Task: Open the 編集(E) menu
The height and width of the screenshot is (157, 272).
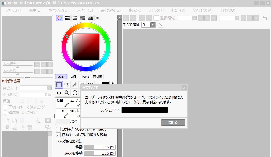Action: coord(35,10)
